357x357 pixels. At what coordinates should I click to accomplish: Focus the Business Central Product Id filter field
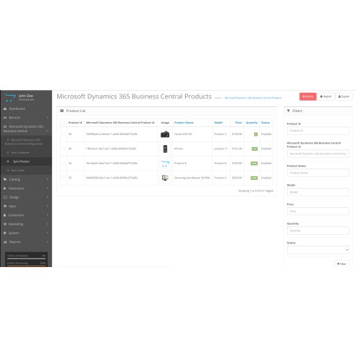pos(318,154)
